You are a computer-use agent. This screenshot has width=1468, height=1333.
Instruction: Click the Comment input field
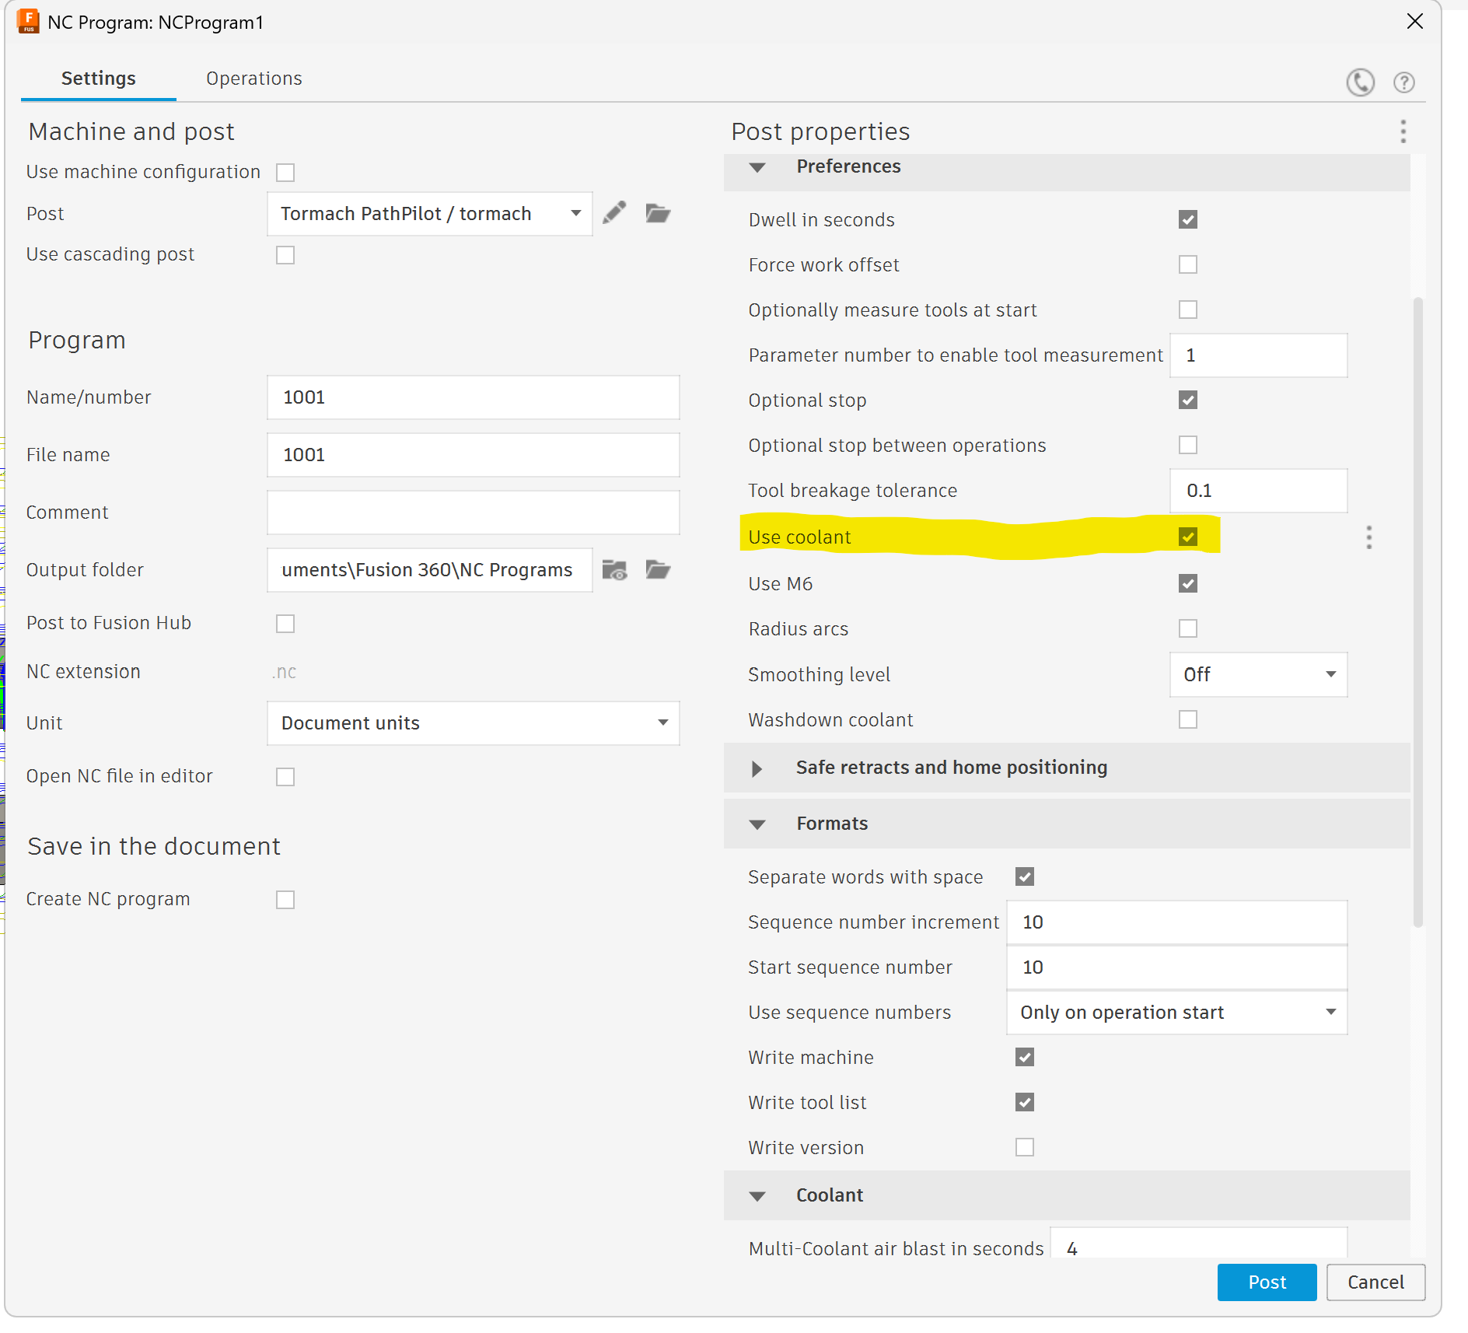(473, 513)
